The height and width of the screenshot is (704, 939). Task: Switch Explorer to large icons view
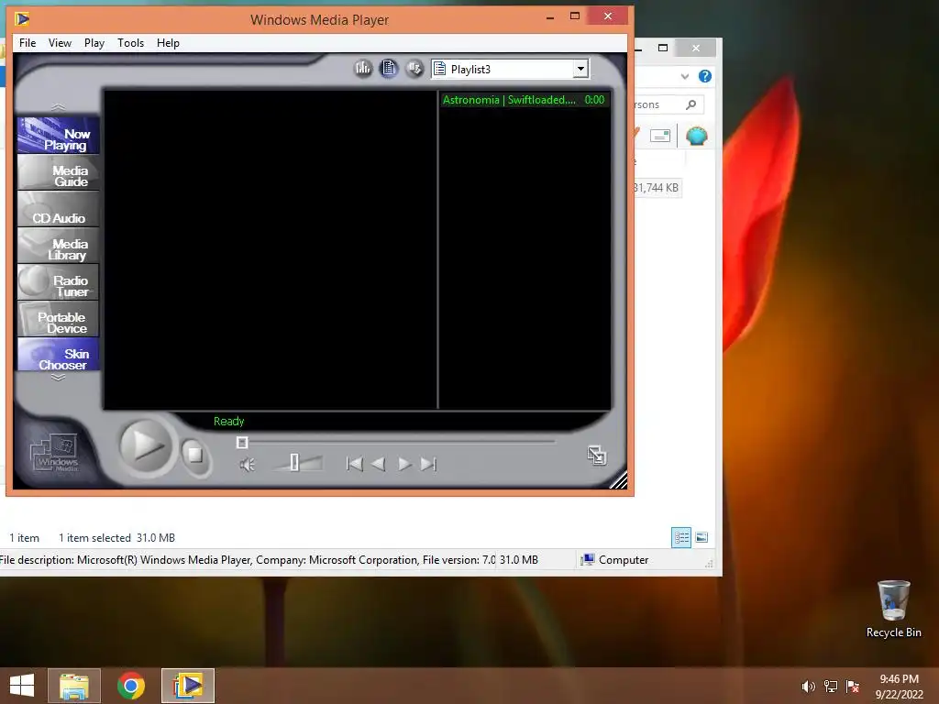click(x=701, y=537)
